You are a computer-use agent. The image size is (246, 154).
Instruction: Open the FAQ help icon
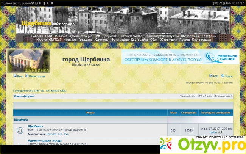[211, 76]
